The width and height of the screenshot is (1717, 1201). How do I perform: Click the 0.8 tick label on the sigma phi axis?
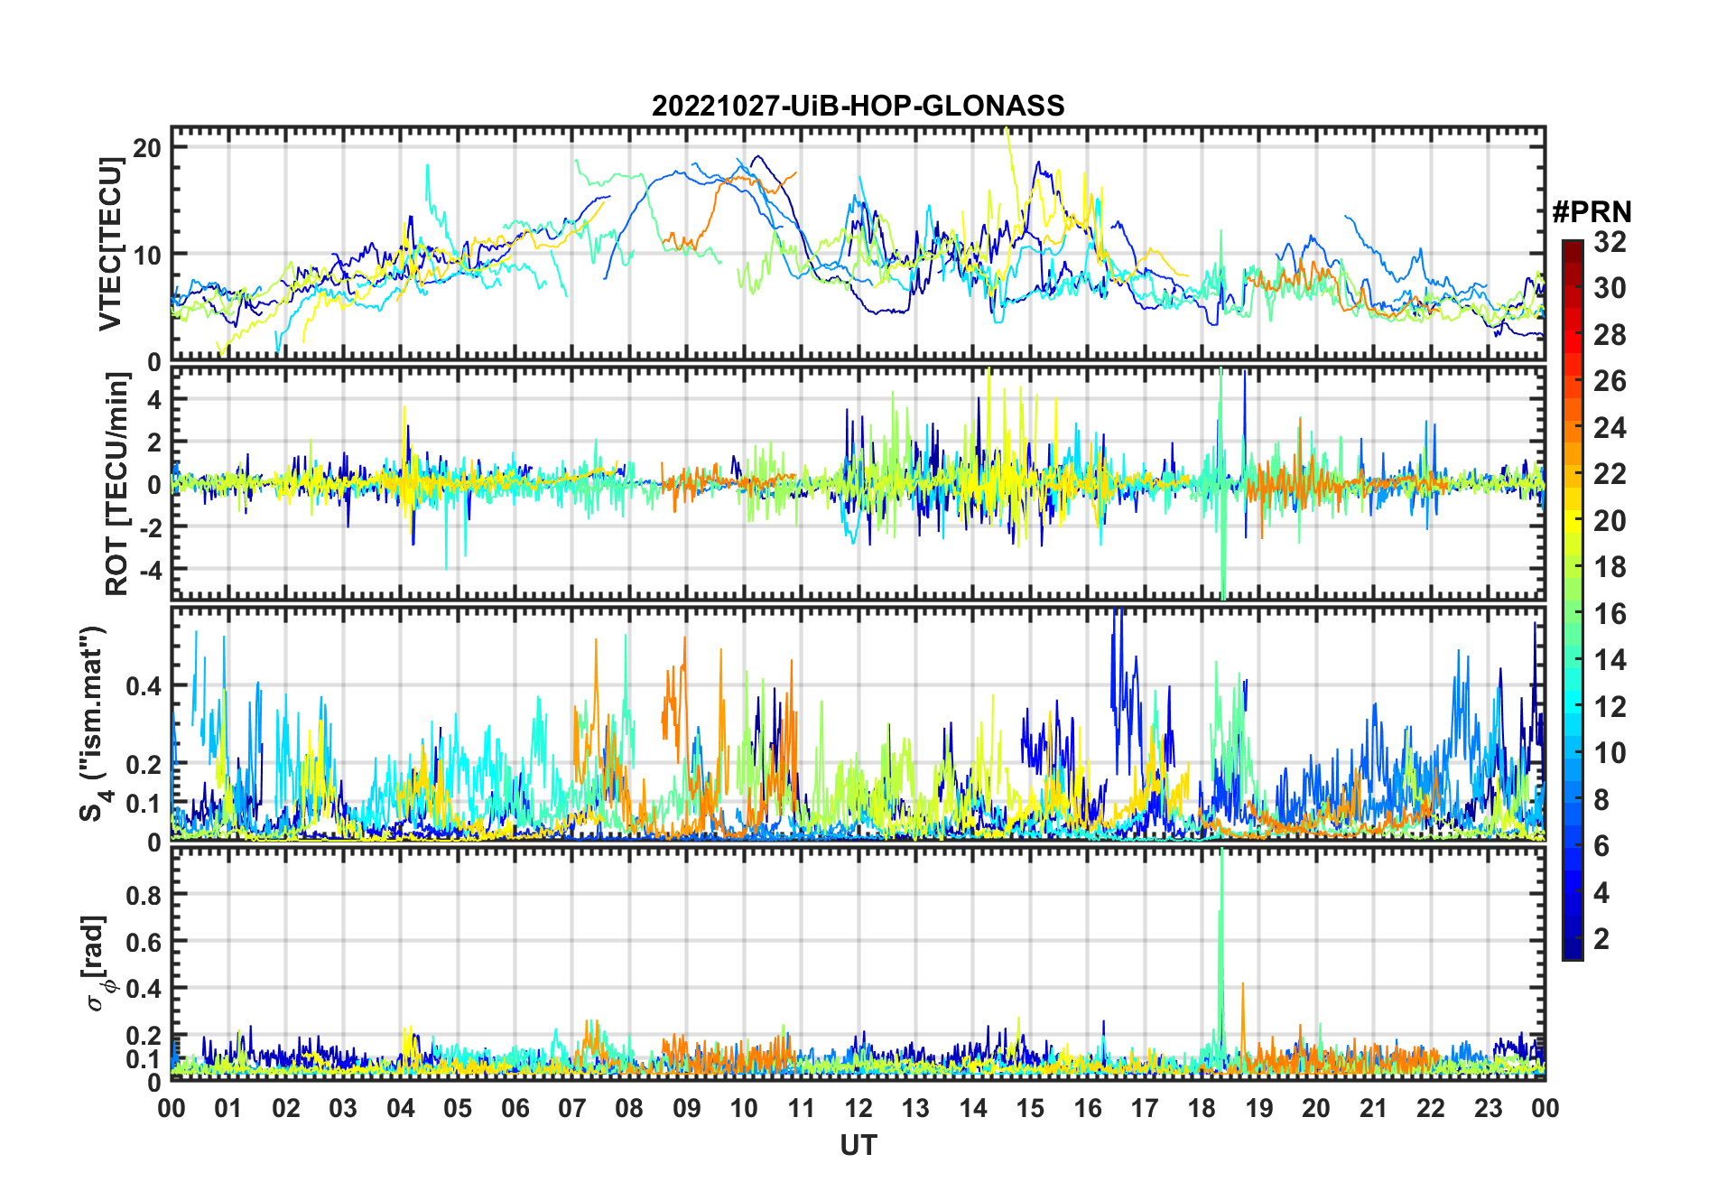[144, 895]
